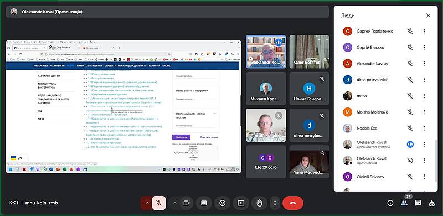The height and width of the screenshot is (216, 443).
Task: Unmute the microphone toggle button
Action: click(159, 203)
